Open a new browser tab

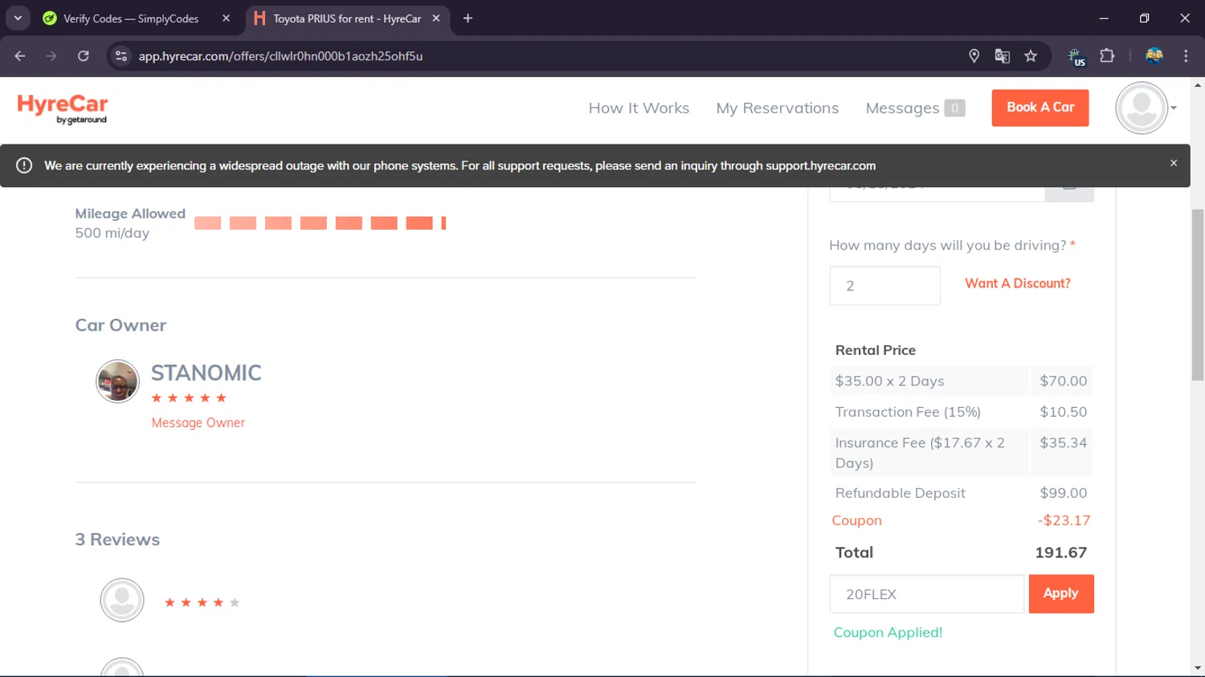468,18
